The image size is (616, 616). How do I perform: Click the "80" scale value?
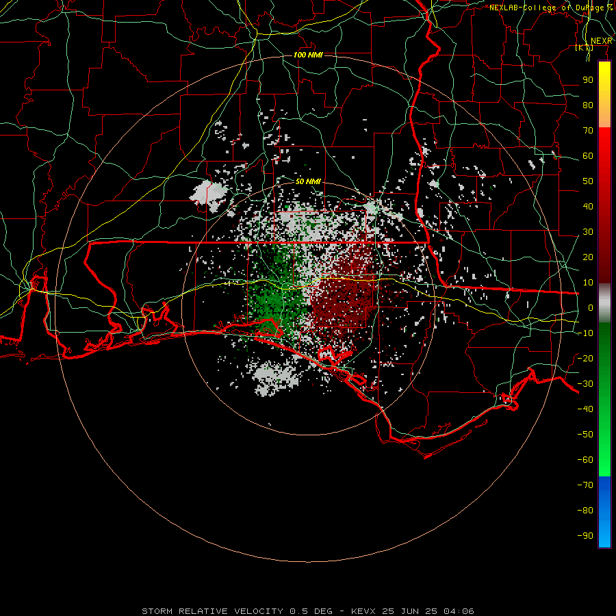(588, 105)
